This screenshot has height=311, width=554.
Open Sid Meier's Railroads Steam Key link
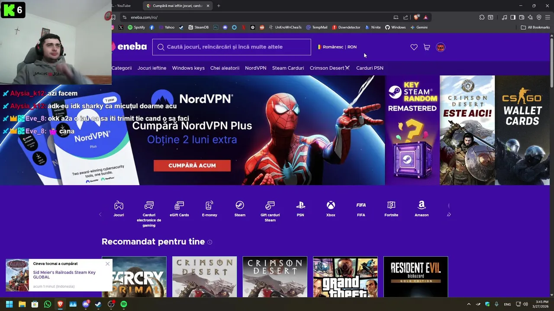click(64, 275)
